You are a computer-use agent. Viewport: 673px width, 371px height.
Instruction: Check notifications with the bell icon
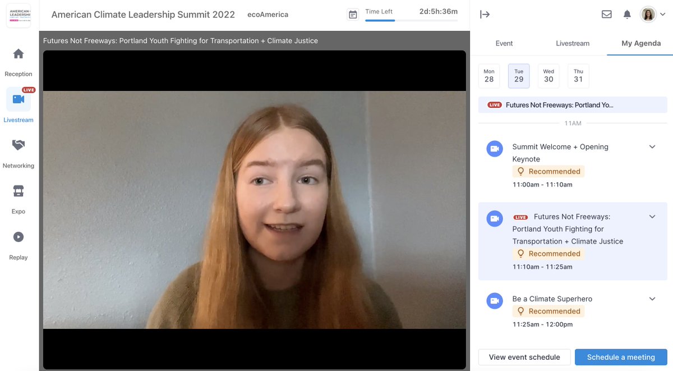(x=627, y=14)
